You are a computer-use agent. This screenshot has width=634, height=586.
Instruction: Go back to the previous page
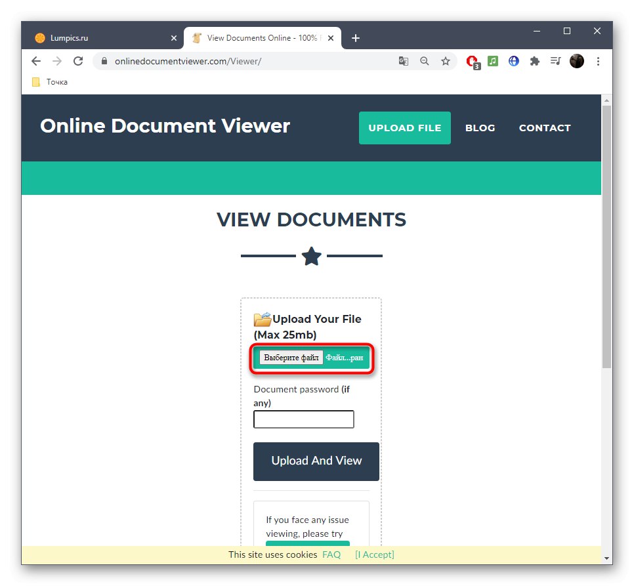(36, 61)
